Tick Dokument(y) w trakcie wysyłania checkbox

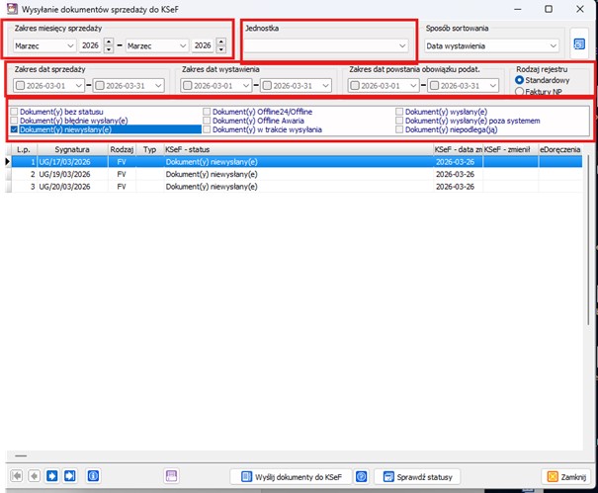(207, 129)
